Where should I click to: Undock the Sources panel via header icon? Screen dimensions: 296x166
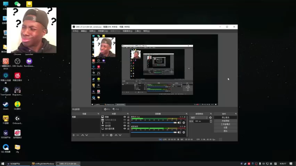(128, 114)
